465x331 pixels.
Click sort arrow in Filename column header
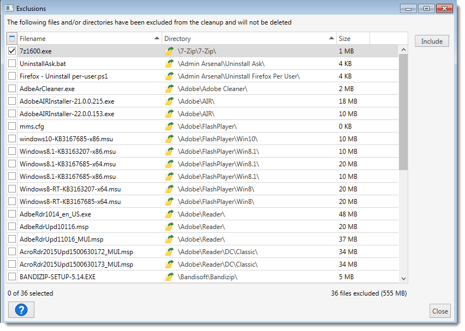pos(157,39)
